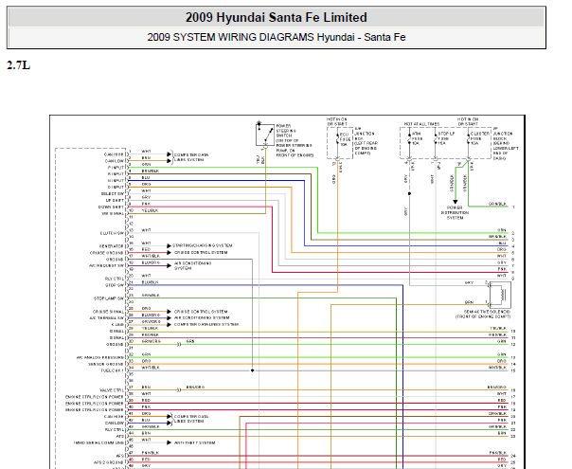Click the 'PNK/BLK' label at pin 47
Viewport: 572px width, 469px height.
click(x=151, y=453)
